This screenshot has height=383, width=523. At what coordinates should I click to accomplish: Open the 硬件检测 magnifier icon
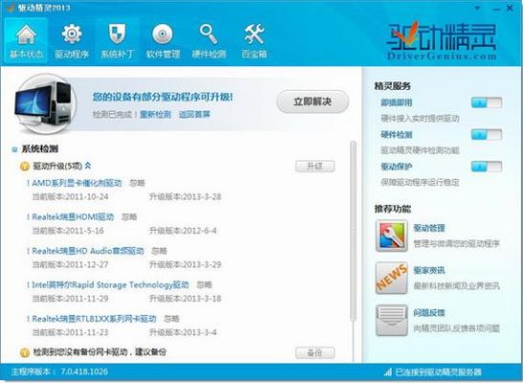coord(209,34)
